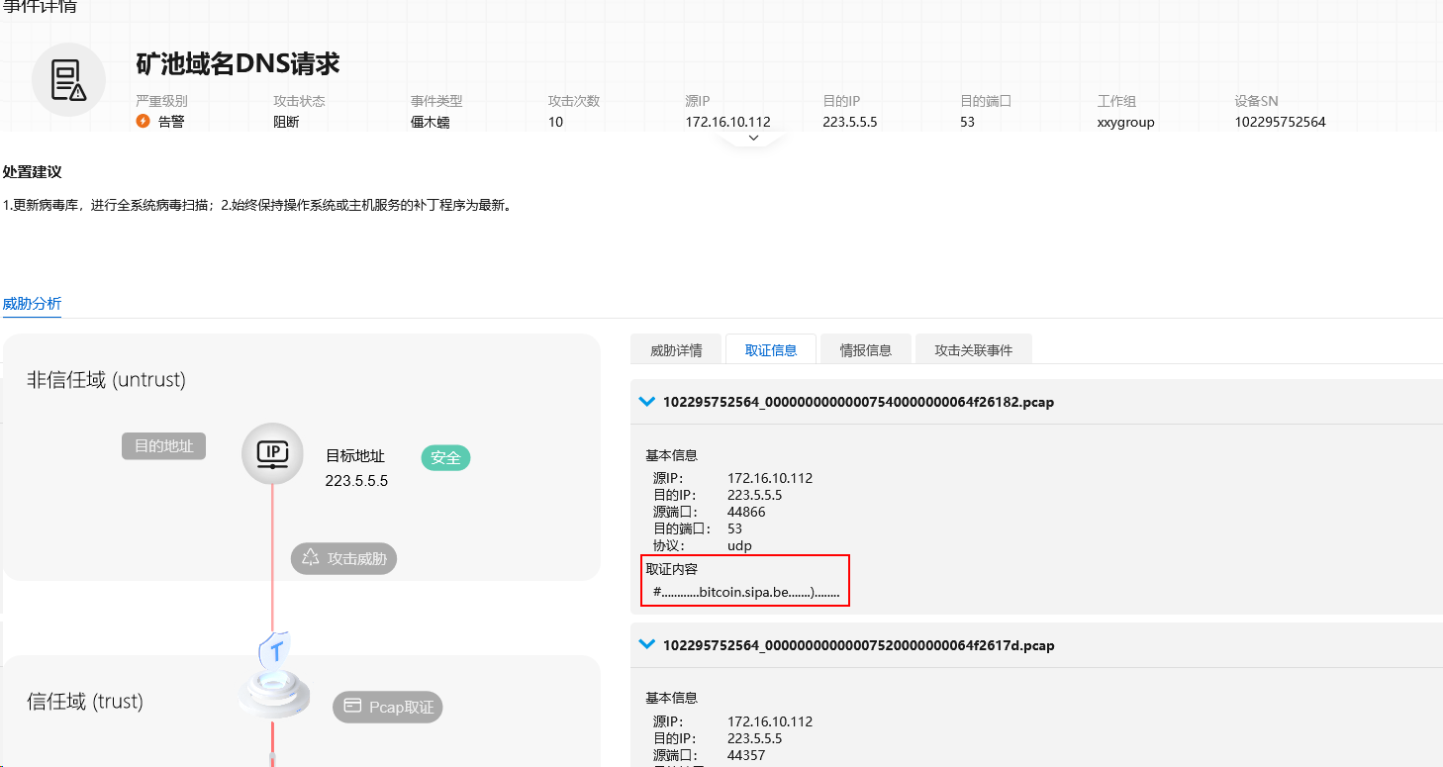Click the 目的地址 gray label tag
Image resolution: width=1443 pixels, height=767 pixels.
(163, 446)
